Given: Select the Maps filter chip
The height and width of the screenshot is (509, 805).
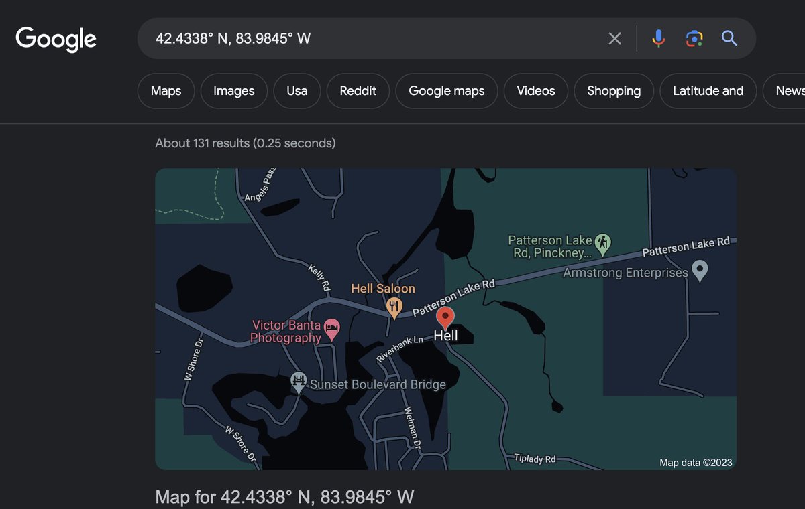Looking at the screenshot, I should pos(166,91).
